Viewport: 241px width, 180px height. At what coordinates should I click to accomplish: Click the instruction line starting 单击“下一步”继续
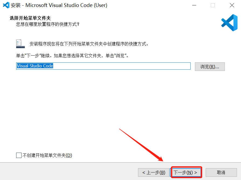coord(72,56)
